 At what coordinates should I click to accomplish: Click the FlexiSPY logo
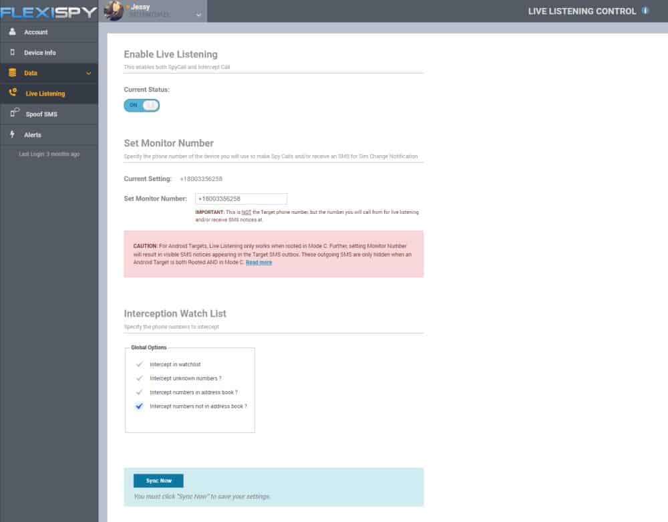49,12
